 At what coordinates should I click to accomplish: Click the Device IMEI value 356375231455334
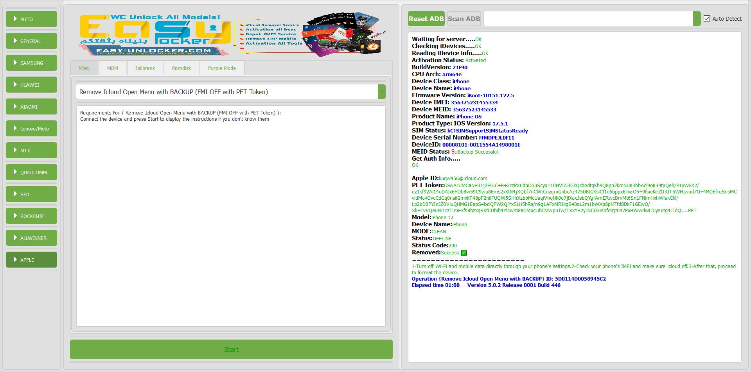[474, 102]
